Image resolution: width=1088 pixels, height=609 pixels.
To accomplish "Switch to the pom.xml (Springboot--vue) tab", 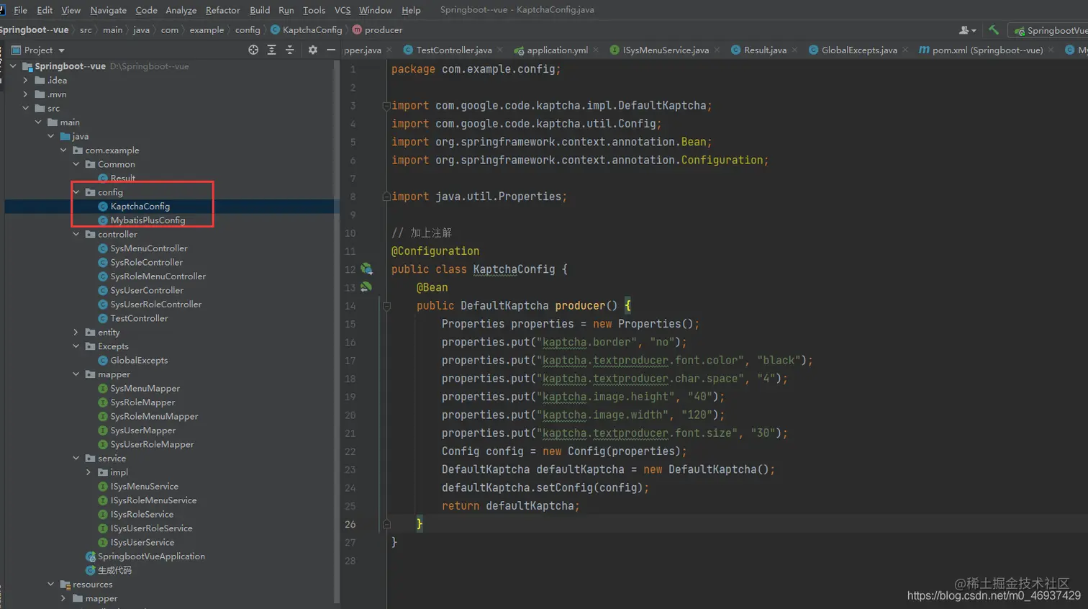I will [x=987, y=50].
